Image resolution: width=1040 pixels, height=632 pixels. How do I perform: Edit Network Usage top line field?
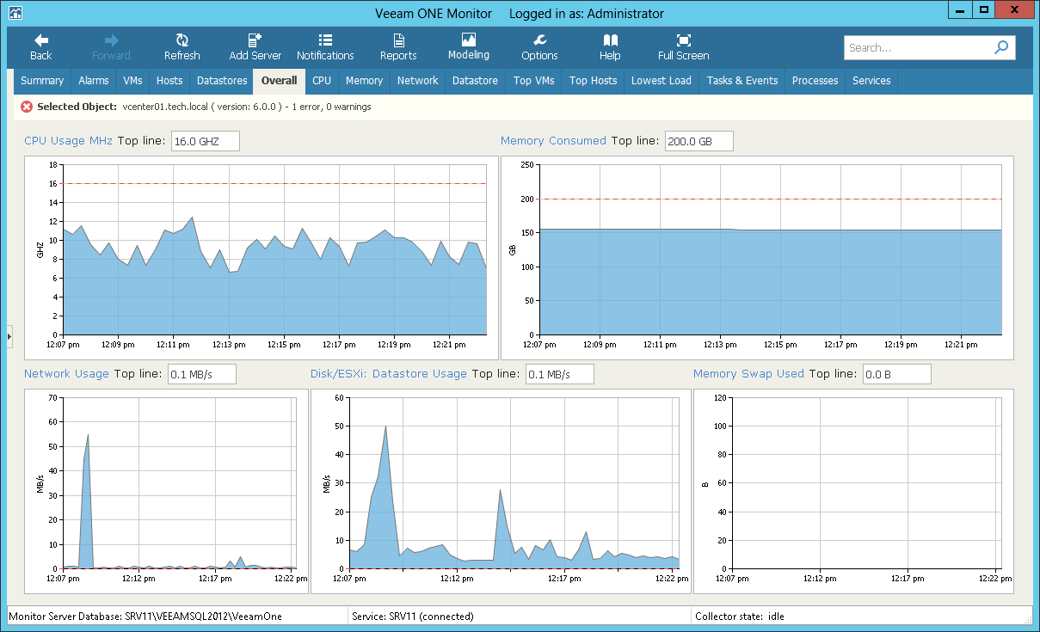201,374
